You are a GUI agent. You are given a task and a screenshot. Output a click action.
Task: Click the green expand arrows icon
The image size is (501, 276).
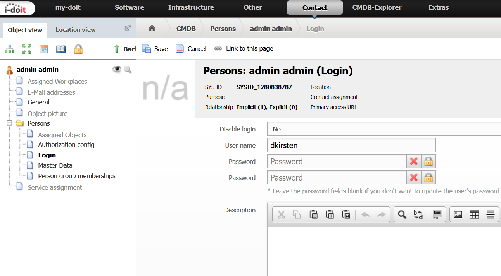point(27,49)
